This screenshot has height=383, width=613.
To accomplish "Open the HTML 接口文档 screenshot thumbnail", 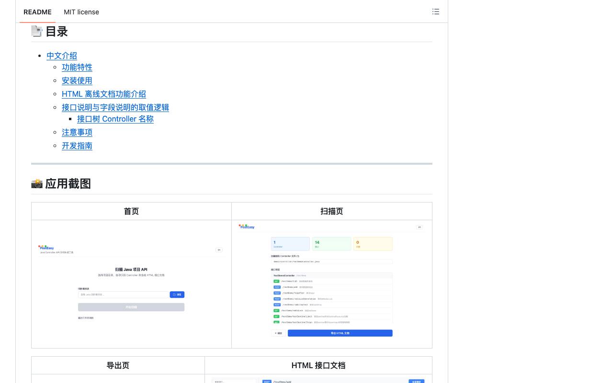I will [318, 381].
